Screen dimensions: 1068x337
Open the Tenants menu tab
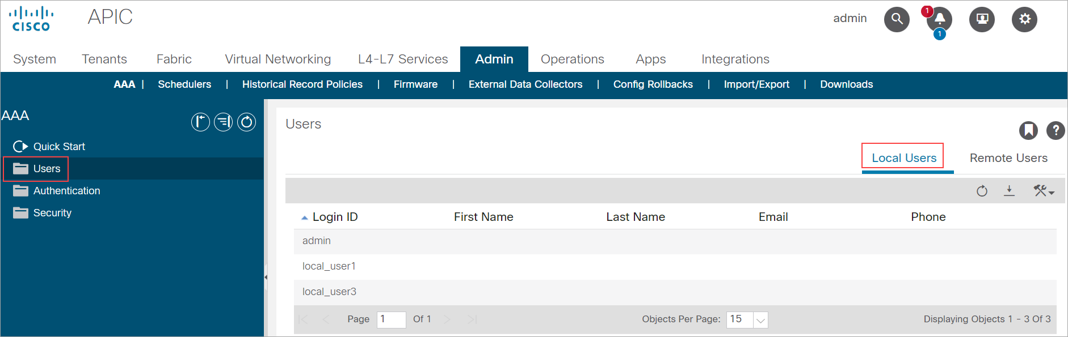click(x=104, y=59)
